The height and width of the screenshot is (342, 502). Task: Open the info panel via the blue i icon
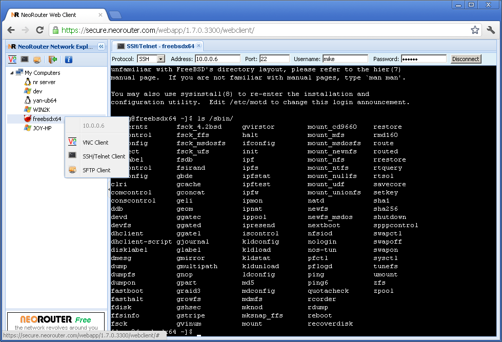(68, 59)
